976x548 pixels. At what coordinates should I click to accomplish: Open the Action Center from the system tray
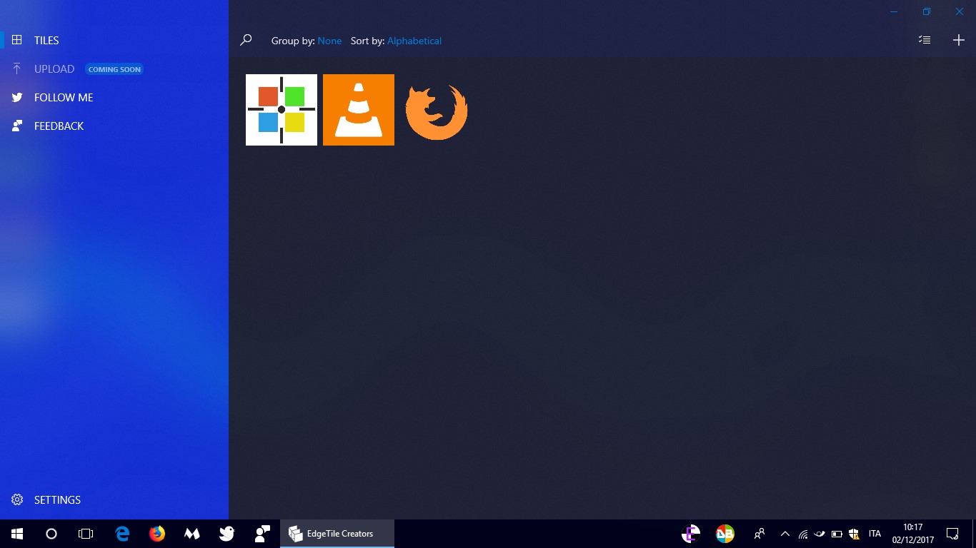coord(952,533)
